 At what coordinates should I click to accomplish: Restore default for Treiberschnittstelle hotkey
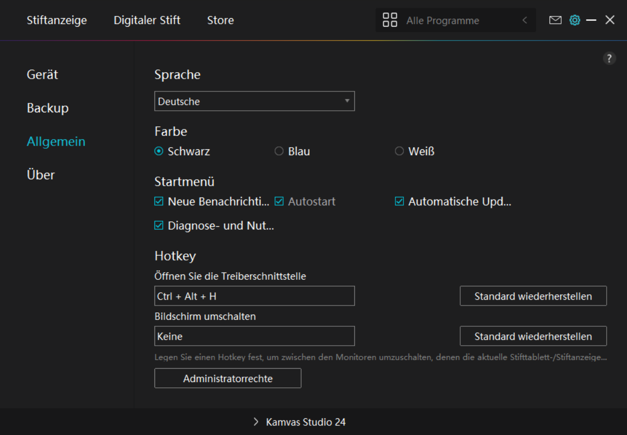tap(533, 296)
